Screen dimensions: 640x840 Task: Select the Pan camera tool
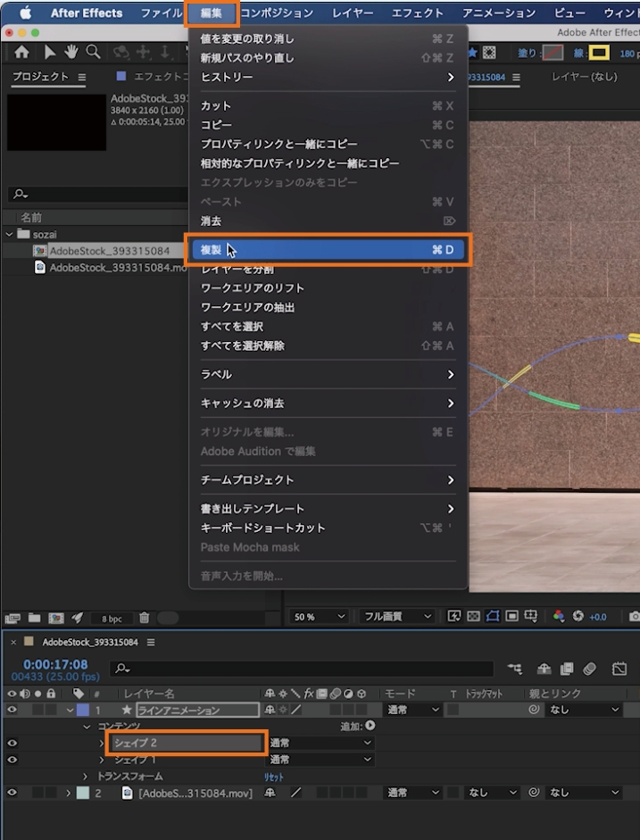tap(143, 52)
